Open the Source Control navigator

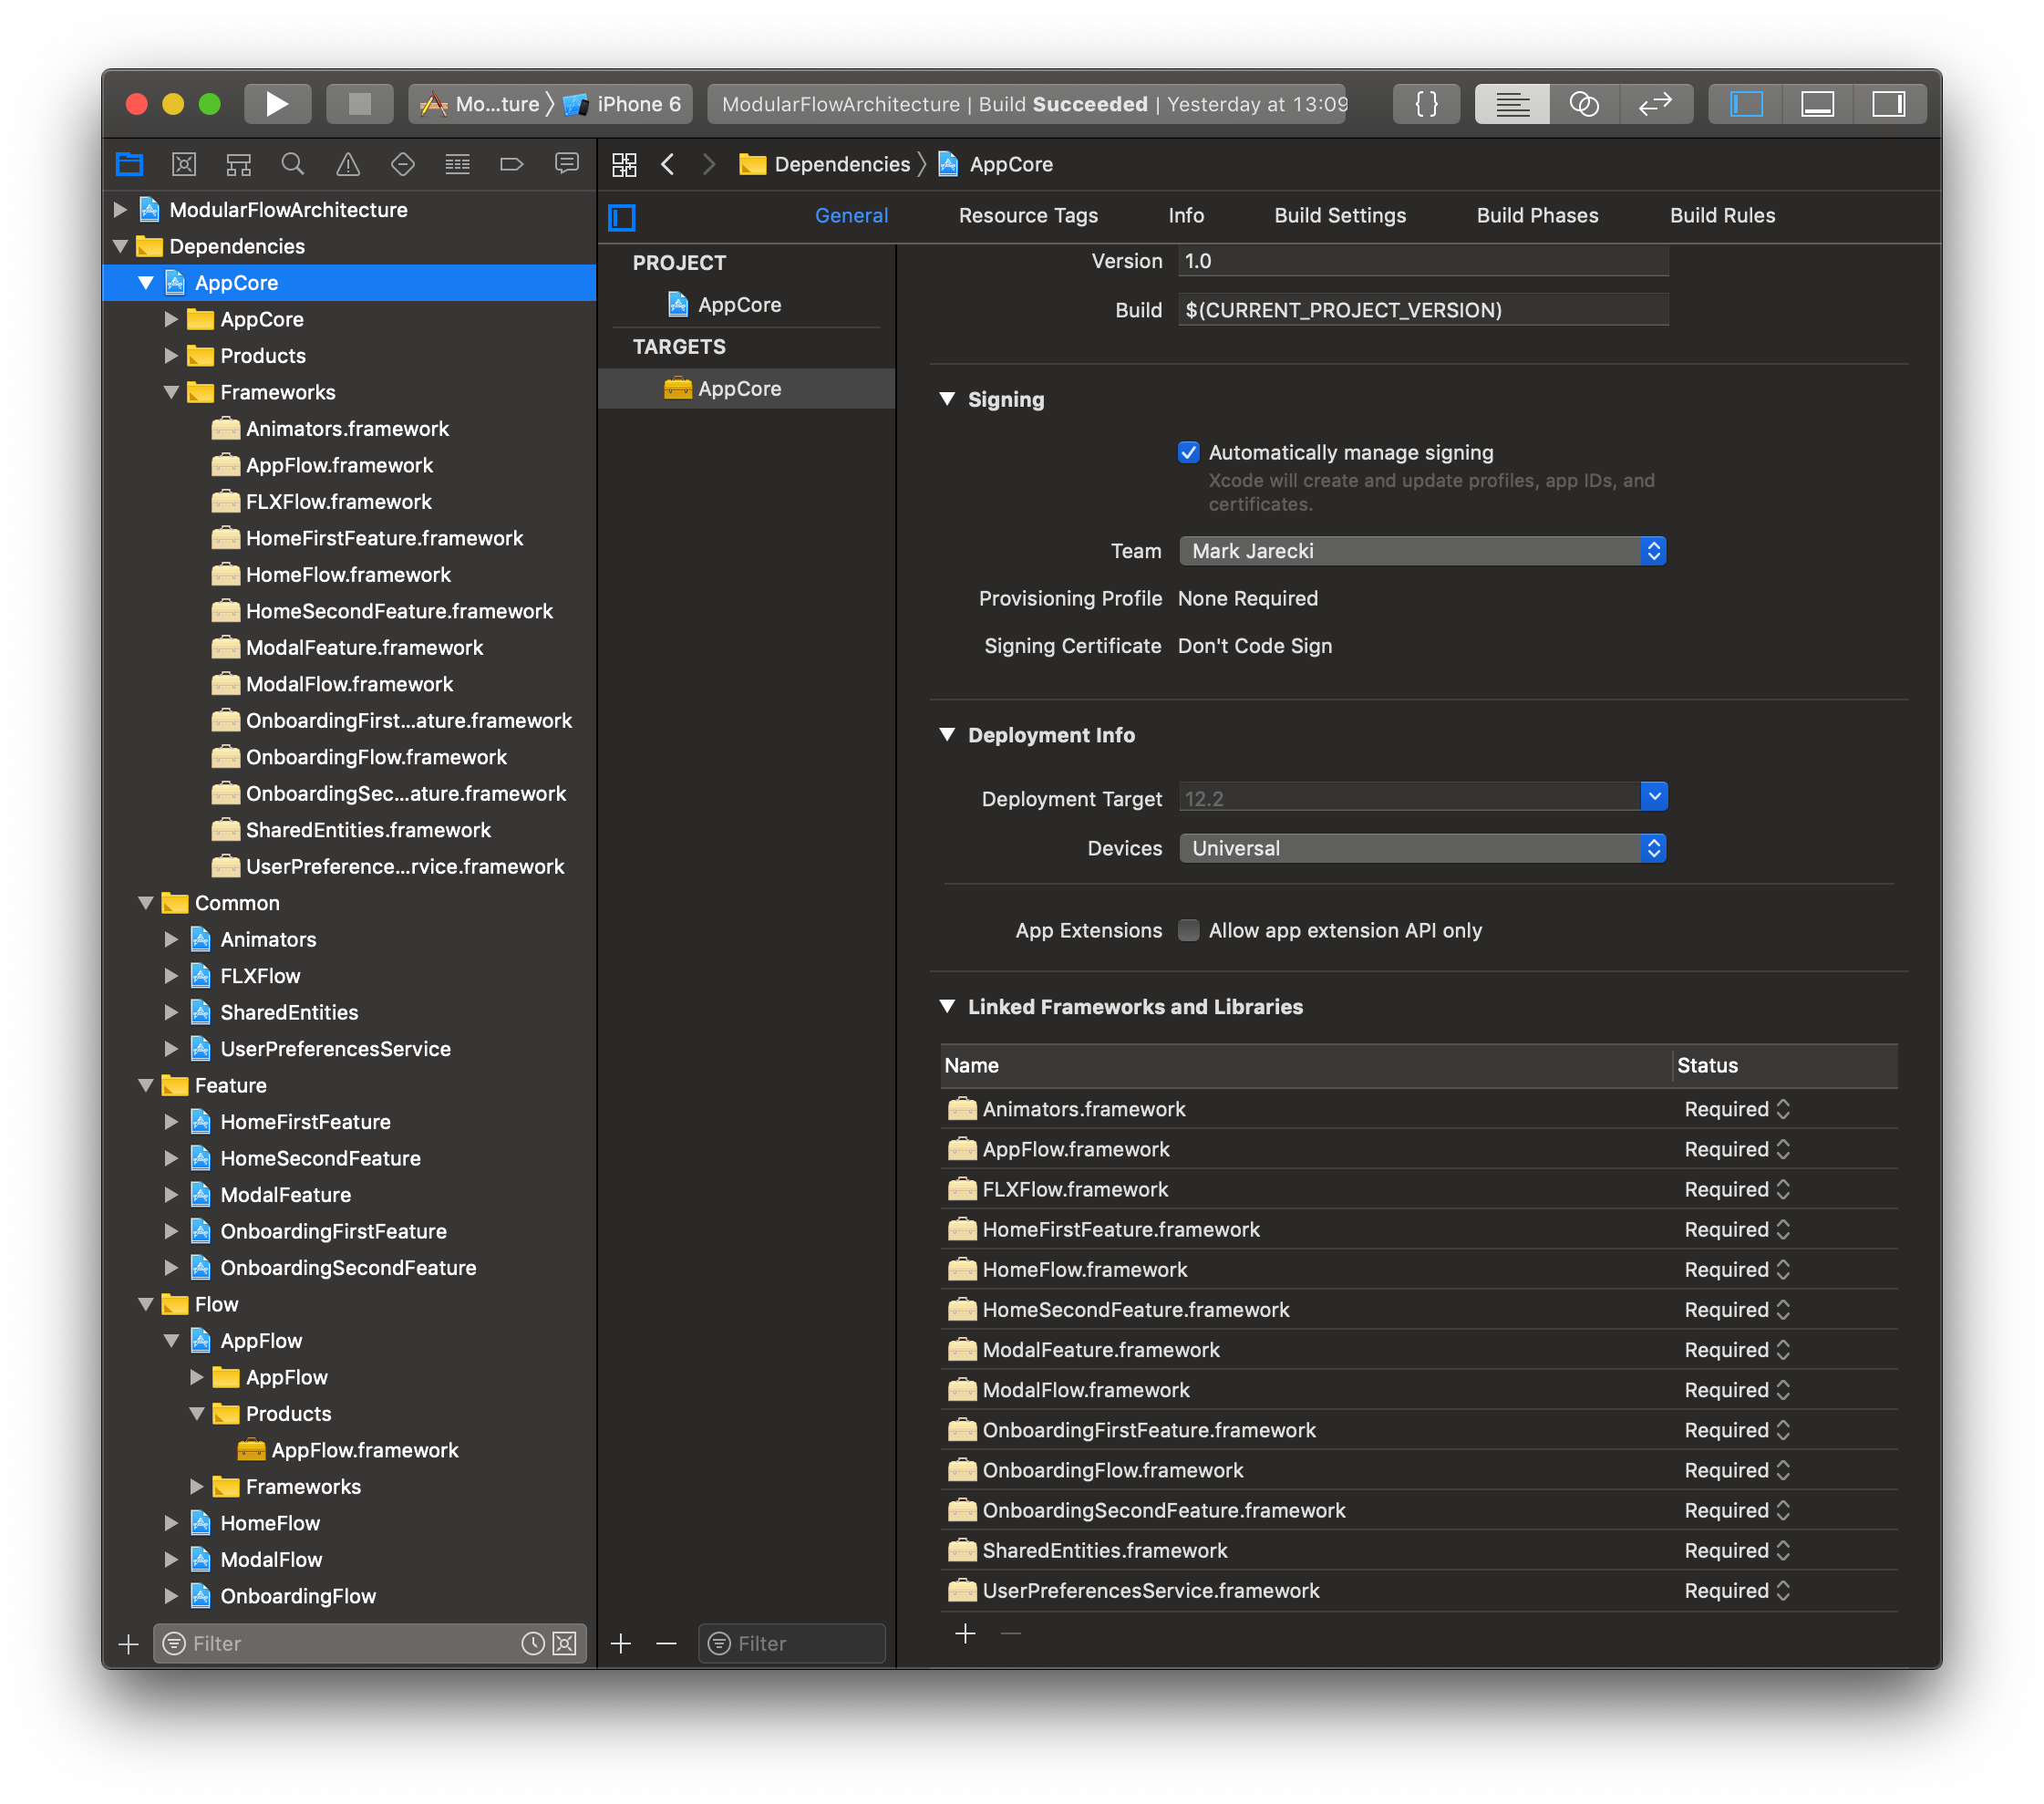(184, 163)
